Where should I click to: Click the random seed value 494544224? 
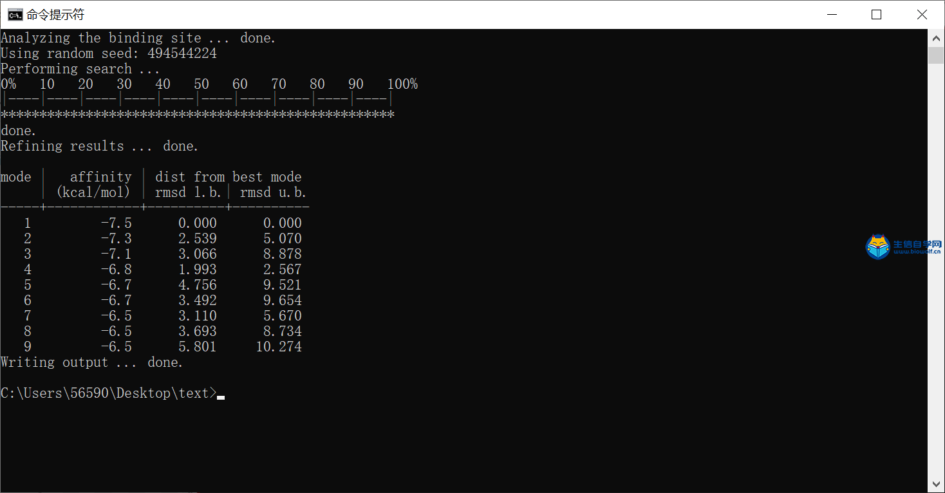pos(182,53)
